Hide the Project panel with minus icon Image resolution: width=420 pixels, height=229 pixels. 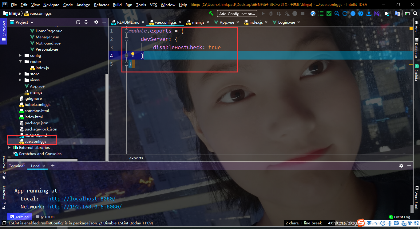click(104, 22)
